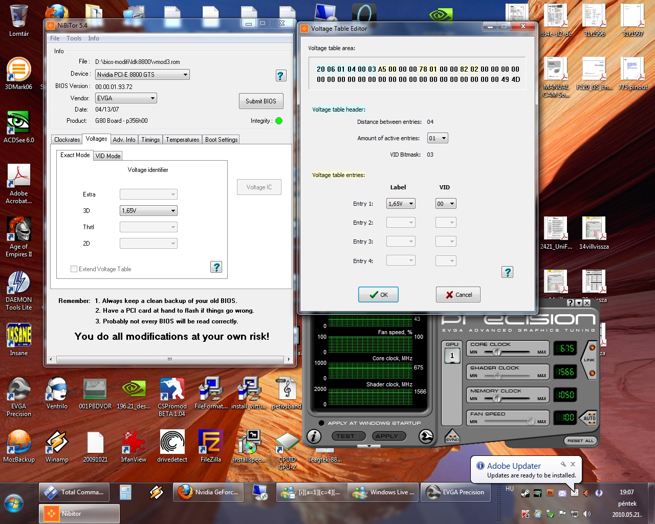Click OK in Voltage Table Editor
655x524 pixels.
click(x=378, y=295)
